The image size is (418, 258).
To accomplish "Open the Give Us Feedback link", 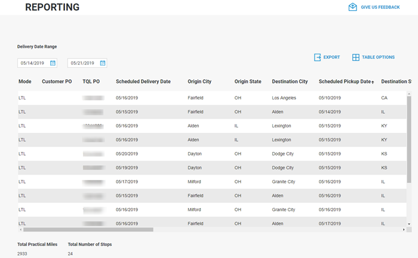I will pyautogui.click(x=380, y=7).
